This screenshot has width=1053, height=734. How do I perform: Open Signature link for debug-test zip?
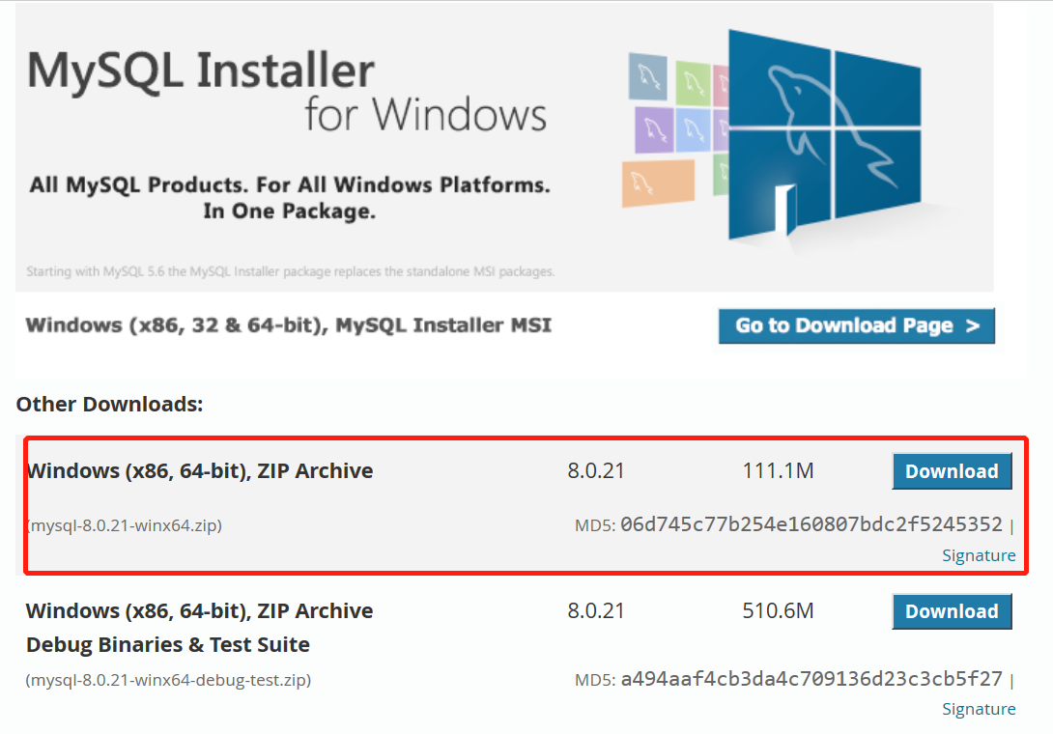(x=979, y=709)
